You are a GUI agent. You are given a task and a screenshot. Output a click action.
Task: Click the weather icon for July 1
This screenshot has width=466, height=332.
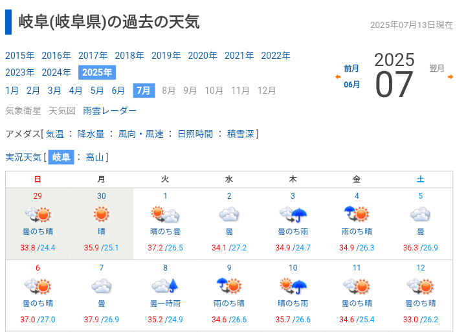[x=165, y=215]
